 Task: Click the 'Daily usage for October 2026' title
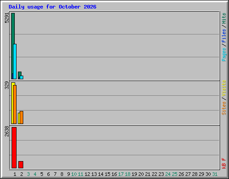(x=52, y=7)
